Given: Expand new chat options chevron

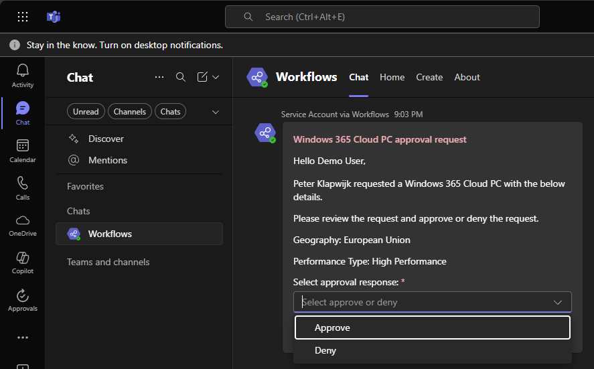Looking at the screenshot, I should (216, 77).
